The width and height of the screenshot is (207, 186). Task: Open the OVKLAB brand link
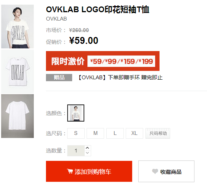click(x=56, y=19)
